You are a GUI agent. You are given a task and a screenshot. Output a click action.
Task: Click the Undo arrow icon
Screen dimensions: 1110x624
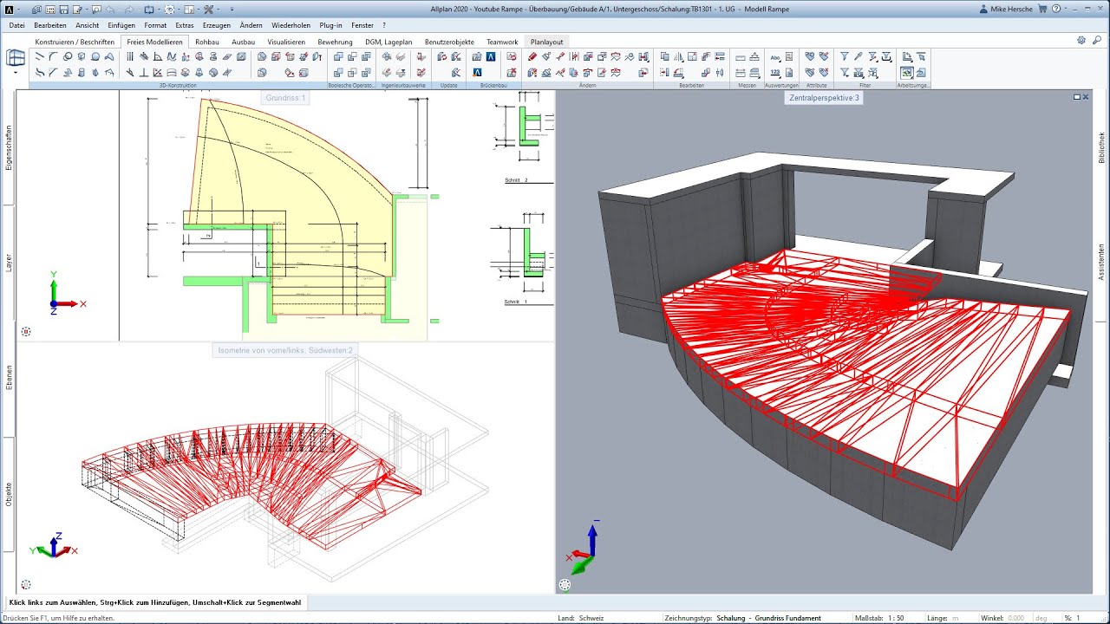coord(110,10)
